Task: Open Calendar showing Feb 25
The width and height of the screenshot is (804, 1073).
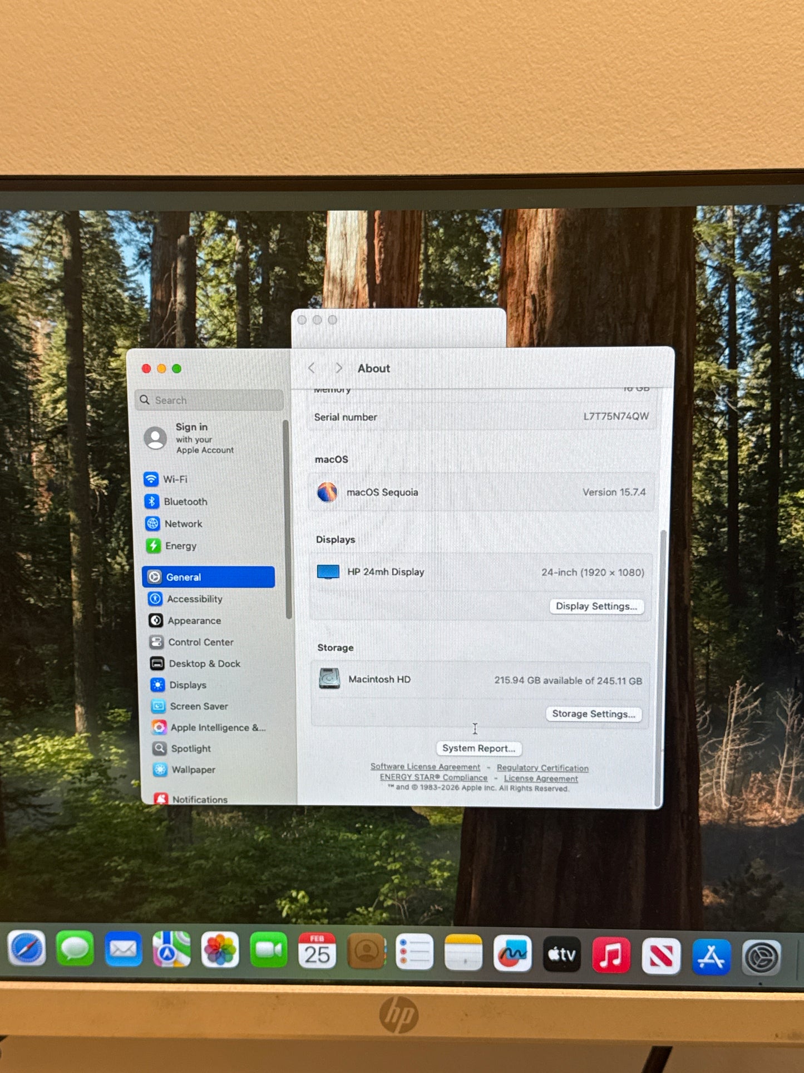Action: click(317, 951)
